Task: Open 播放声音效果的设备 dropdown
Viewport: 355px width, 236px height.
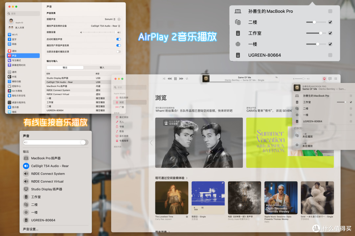Action: click(106, 26)
